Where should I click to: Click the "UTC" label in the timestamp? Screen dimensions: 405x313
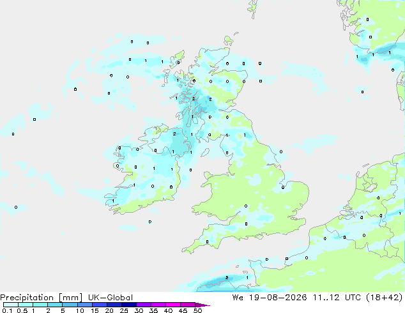click(353, 298)
